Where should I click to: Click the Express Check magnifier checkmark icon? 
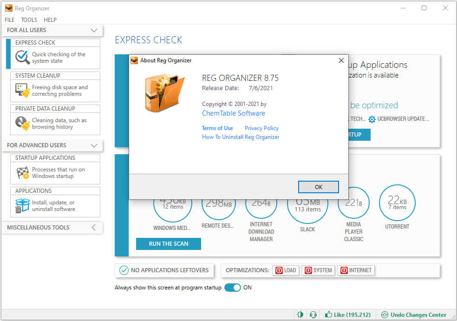coord(22,57)
